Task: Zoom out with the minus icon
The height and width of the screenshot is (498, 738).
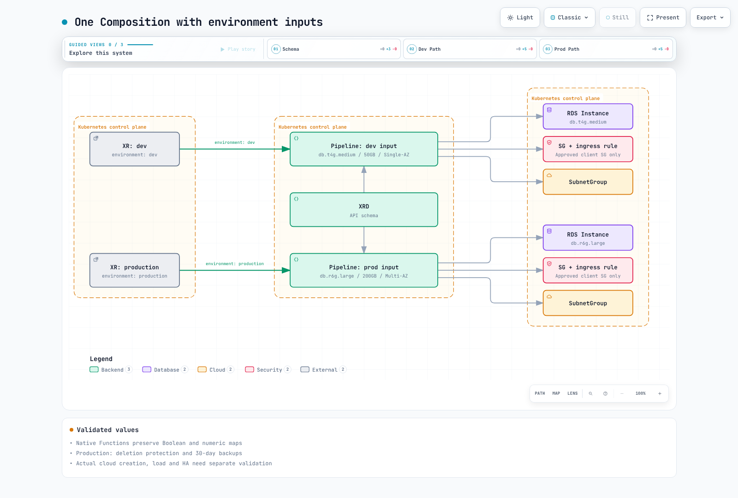Action: pyautogui.click(x=622, y=393)
